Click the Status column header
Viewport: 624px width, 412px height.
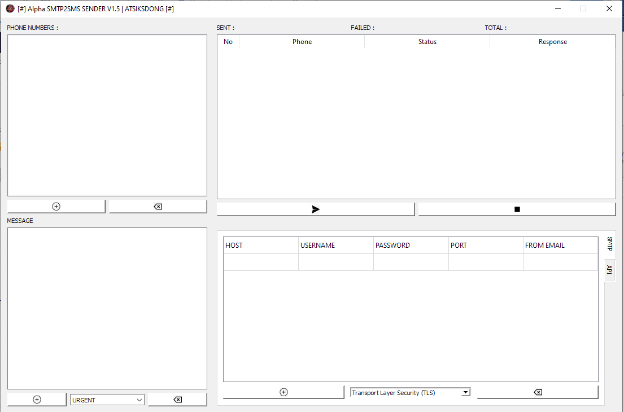427,42
